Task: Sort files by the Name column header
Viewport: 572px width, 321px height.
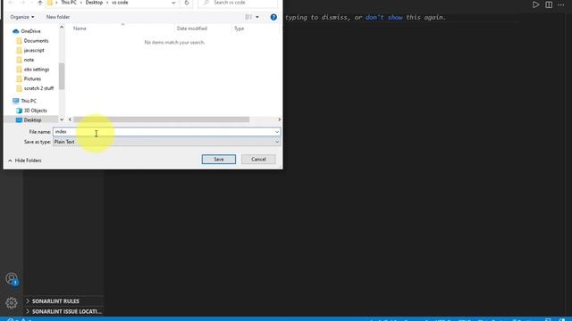Action: point(80,29)
